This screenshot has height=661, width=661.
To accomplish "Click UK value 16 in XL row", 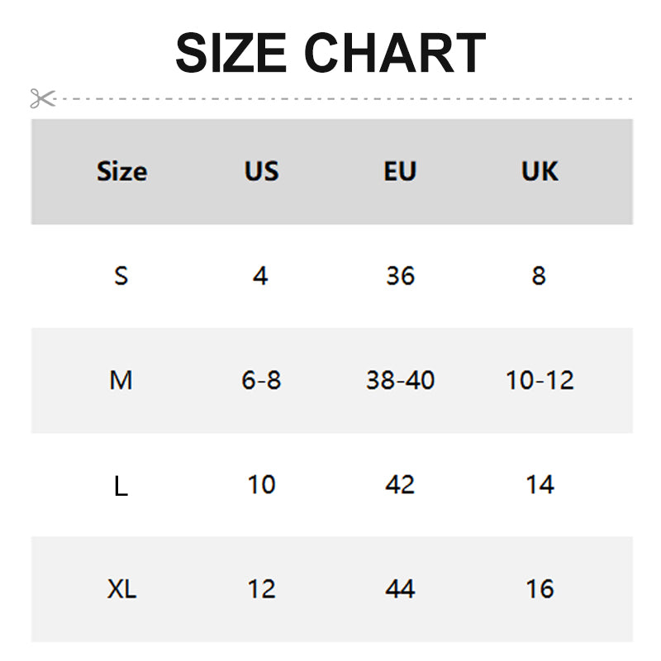I will [x=540, y=590].
